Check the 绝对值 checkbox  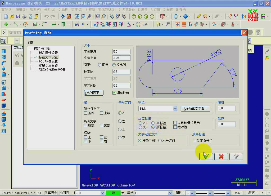click(x=175, y=127)
